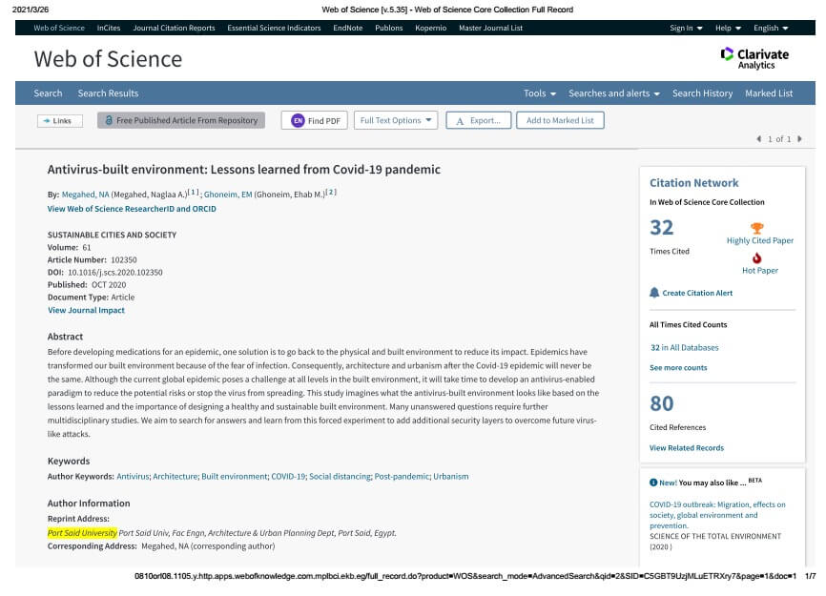Click the DOI value 10.1016/j.scs.2020.102350
The image size is (826, 596).
[x=115, y=272]
